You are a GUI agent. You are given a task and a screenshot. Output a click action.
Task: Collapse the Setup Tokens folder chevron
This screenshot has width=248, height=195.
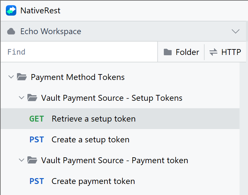click(21, 98)
